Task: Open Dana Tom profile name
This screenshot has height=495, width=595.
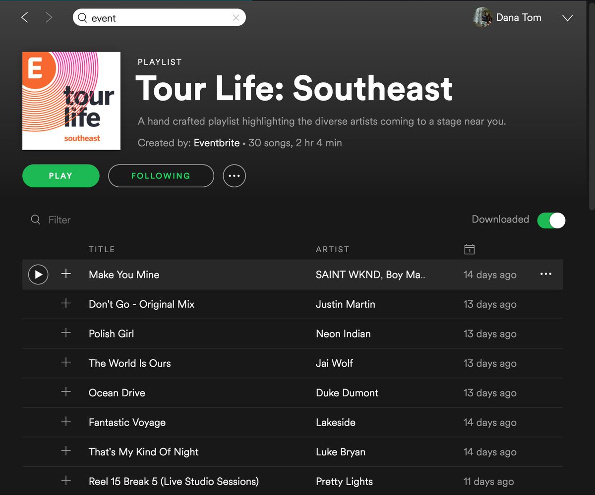Action: [519, 18]
